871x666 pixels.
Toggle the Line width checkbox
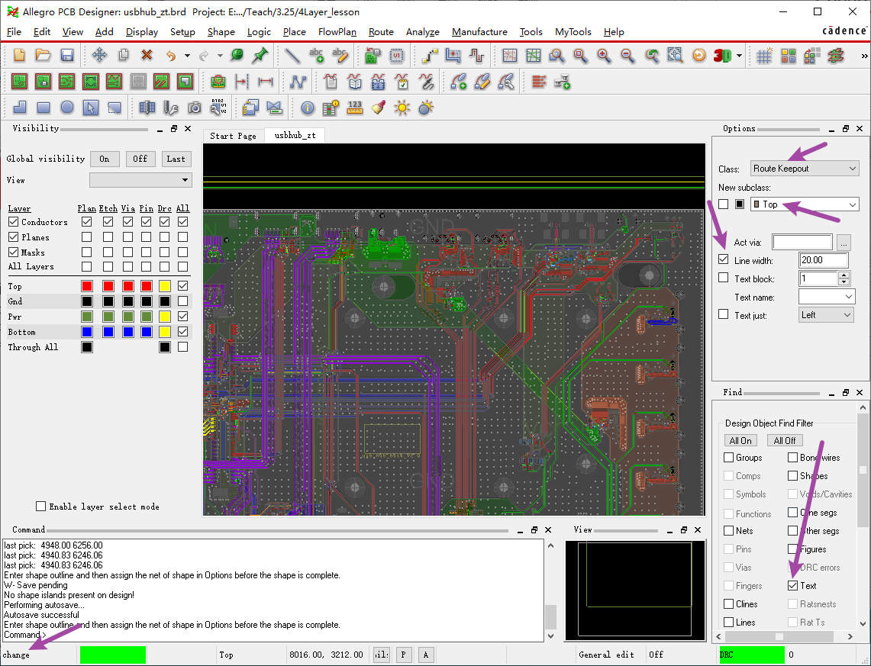(723, 259)
